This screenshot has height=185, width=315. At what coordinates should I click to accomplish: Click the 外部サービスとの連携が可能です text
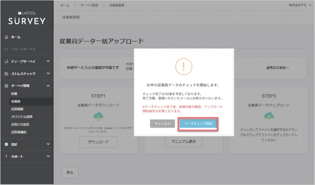pos(93,68)
